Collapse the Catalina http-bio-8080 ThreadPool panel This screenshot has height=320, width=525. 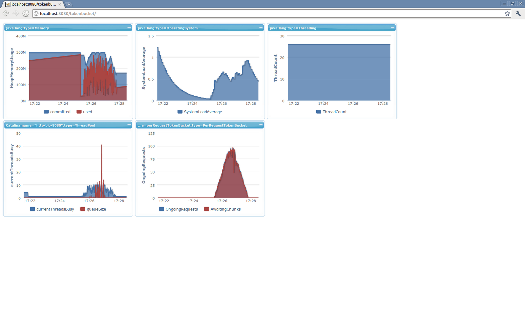pos(129,125)
